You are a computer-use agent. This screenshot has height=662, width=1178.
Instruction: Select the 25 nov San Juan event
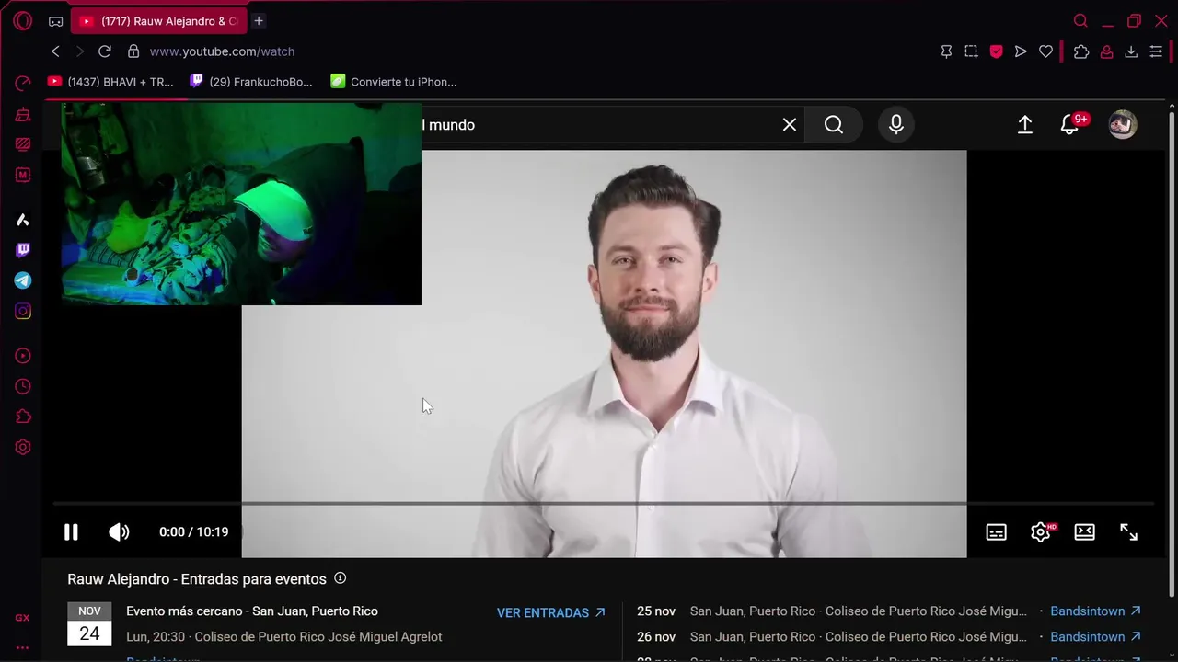832,611
